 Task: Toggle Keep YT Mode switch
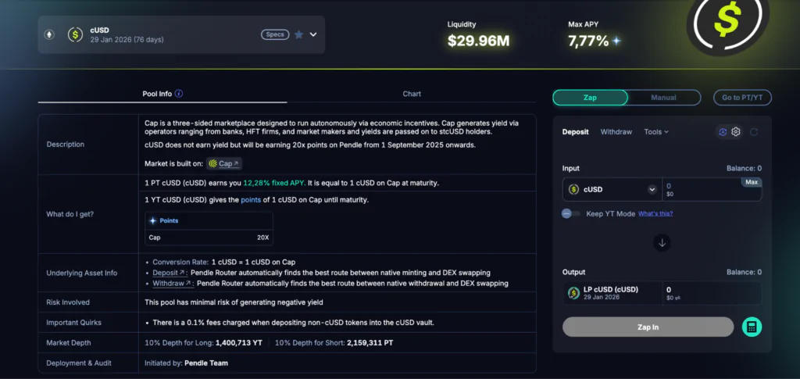coord(570,213)
